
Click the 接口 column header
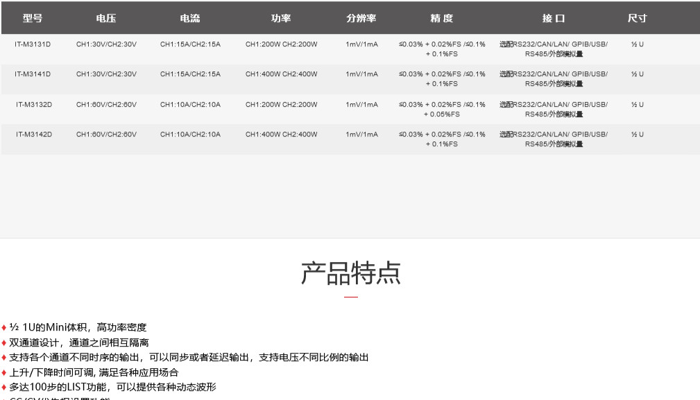click(554, 19)
